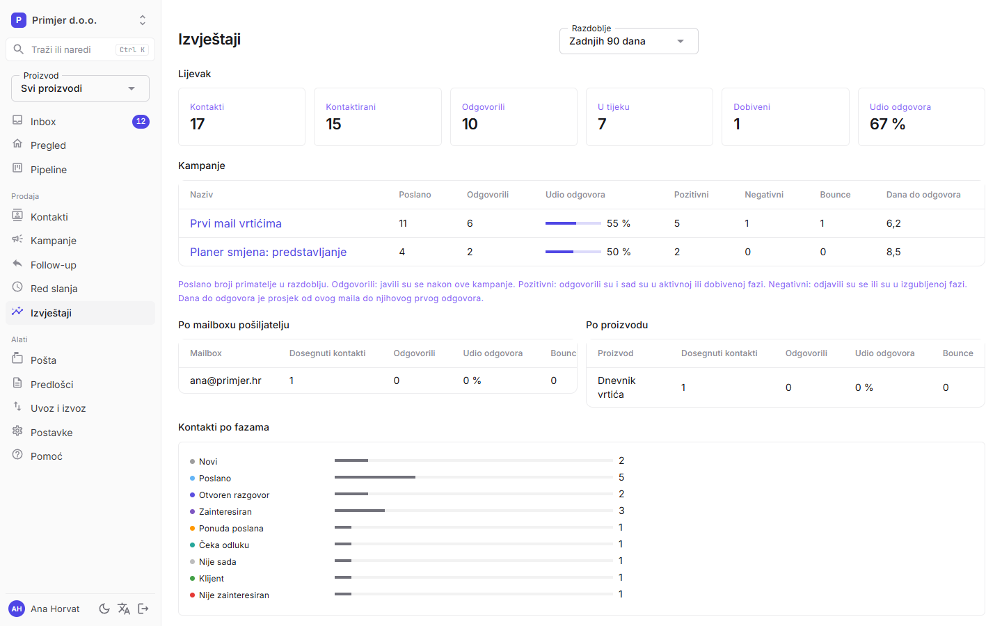Go to Kontakti in sidebar
The image size is (1002, 626).
80,217
